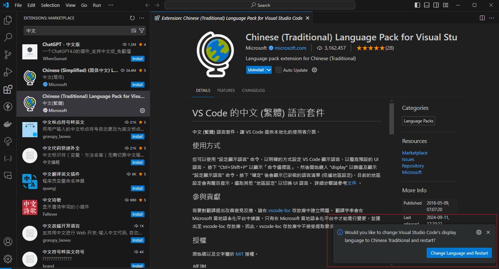The width and height of the screenshot is (499, 269).
Task: Expand the Uninstall button dropdown arrow
Action: pyautogui.click(x=269, y=70)
